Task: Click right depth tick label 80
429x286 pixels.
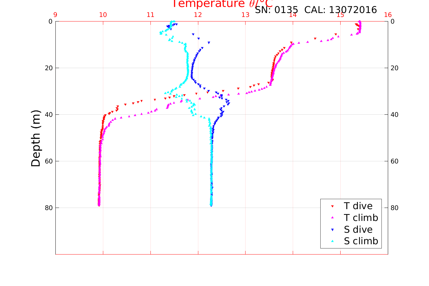Action: (x=394, y=208)
